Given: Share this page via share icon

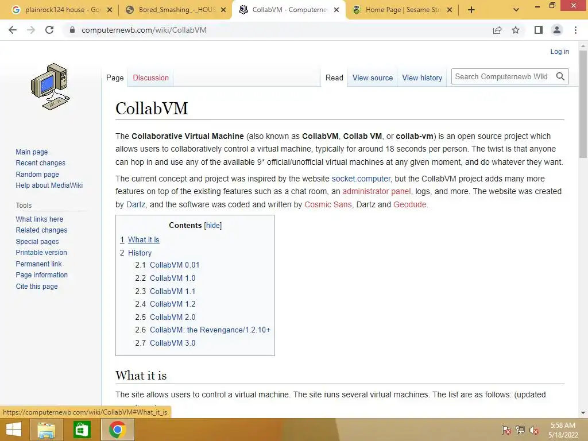Looking at the screenshot, I should [497, 30].
